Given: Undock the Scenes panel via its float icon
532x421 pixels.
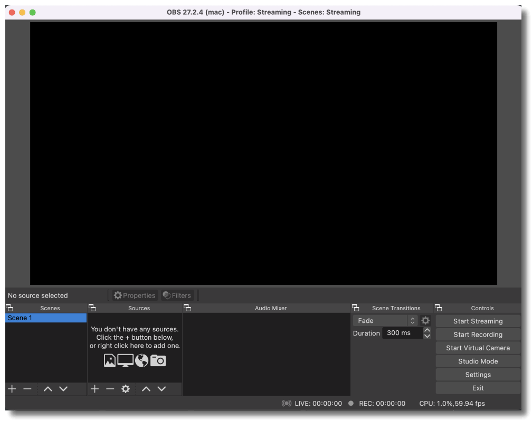Looking at the screenshot, I should (9, 308).
